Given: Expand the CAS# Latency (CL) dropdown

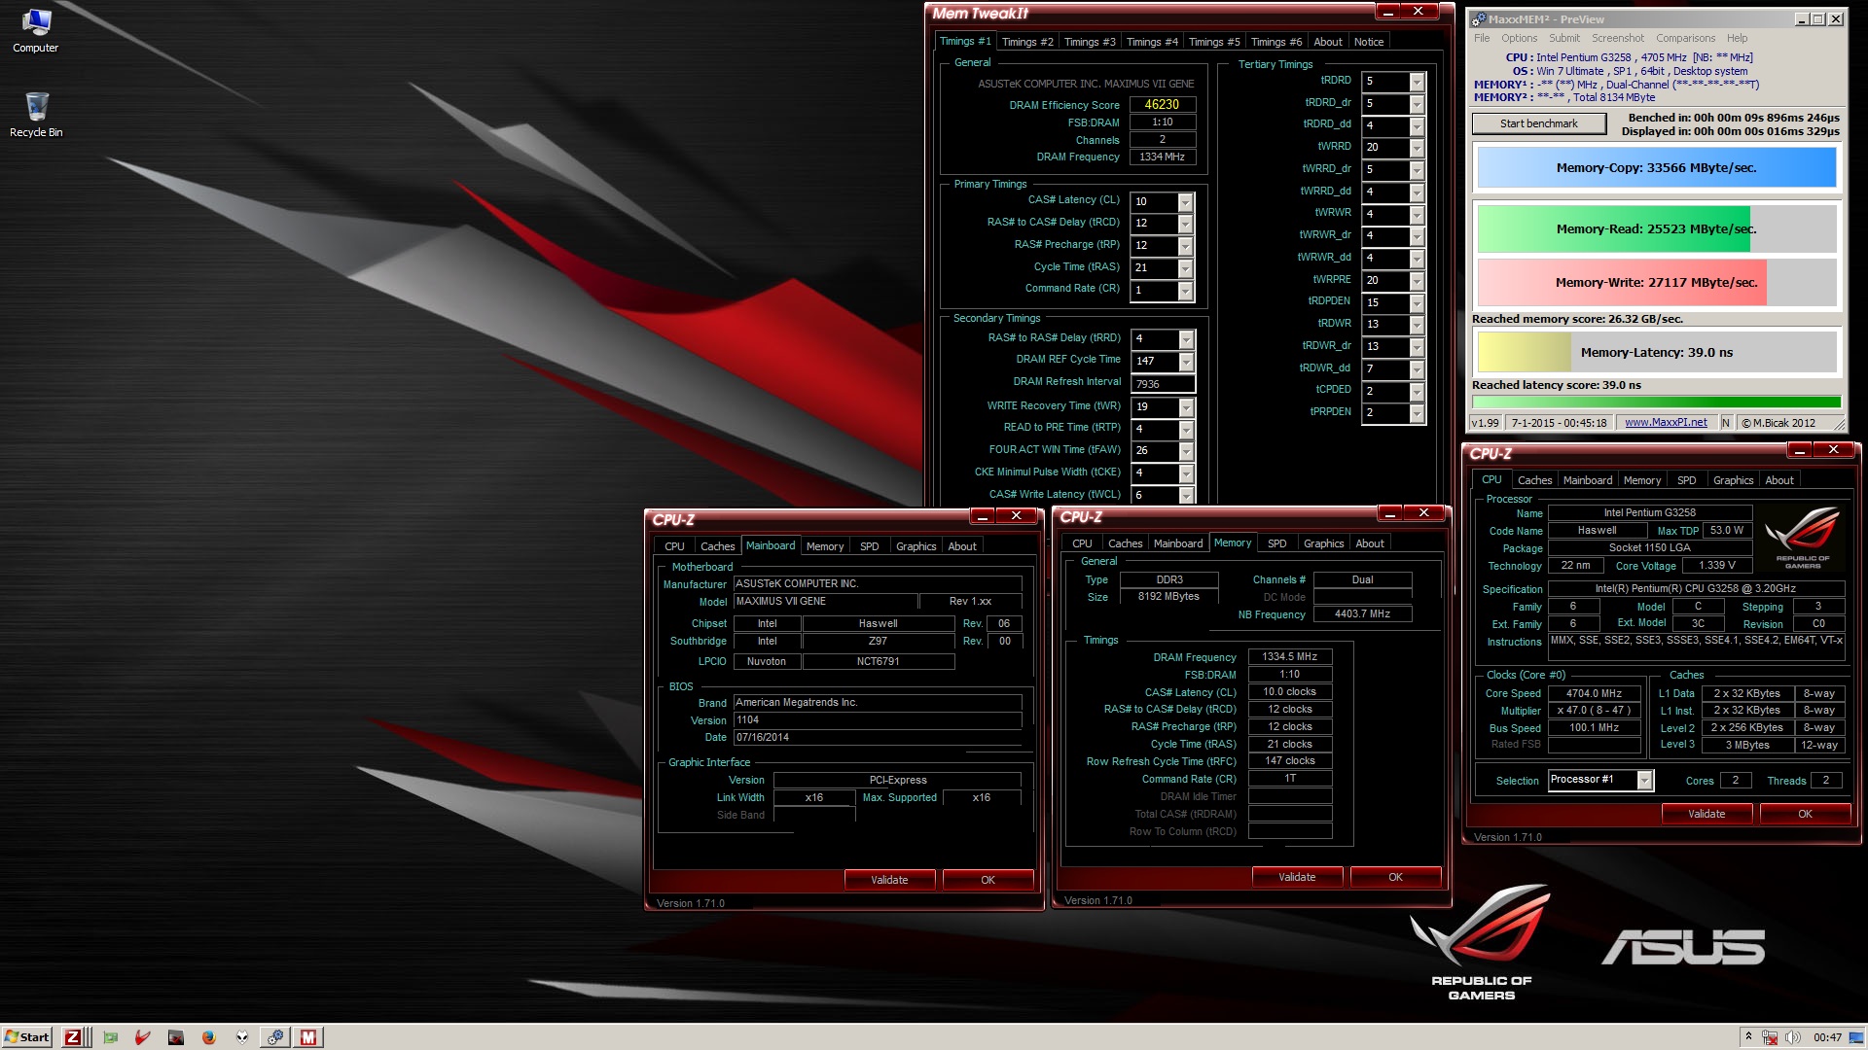Looking at the screenshot, I should (1185, 202).
